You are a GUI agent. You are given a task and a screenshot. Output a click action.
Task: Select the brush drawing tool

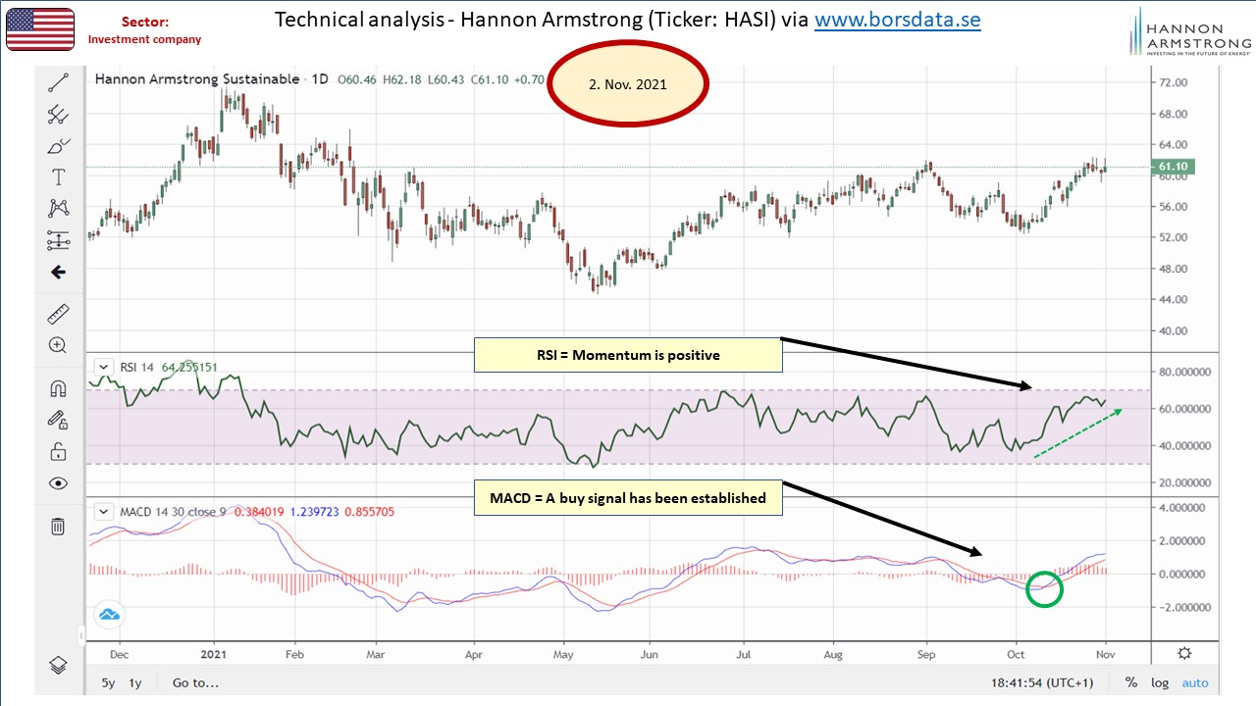pos(58,146)
